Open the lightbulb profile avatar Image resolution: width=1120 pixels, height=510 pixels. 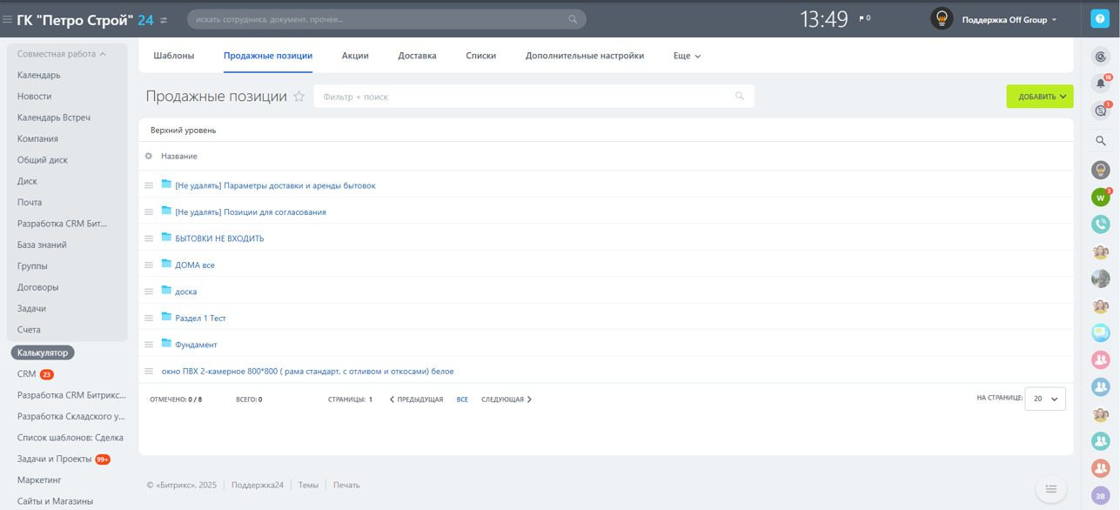[942, 19]
